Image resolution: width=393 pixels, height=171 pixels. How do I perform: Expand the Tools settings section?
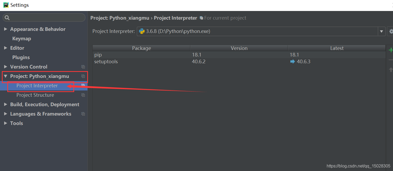[x=5, y=123]
